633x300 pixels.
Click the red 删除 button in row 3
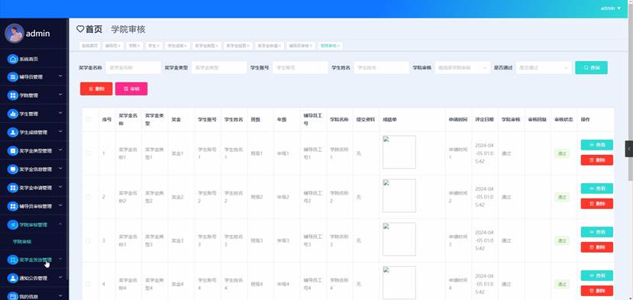point(596,247)
